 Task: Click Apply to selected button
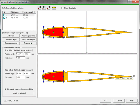click(x=19, y=93)
